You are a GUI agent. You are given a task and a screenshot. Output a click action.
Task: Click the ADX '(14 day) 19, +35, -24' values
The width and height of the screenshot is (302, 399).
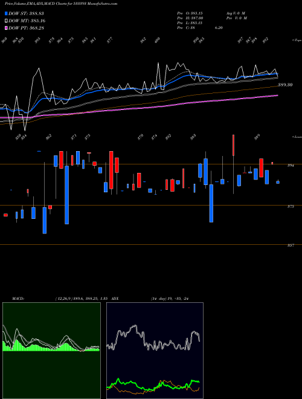pos(170,299)
